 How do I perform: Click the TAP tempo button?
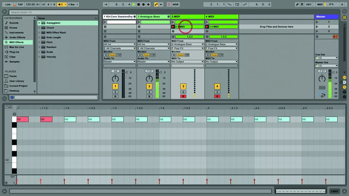20,4
